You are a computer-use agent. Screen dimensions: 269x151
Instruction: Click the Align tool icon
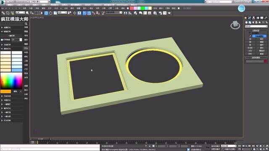point(130,13)
